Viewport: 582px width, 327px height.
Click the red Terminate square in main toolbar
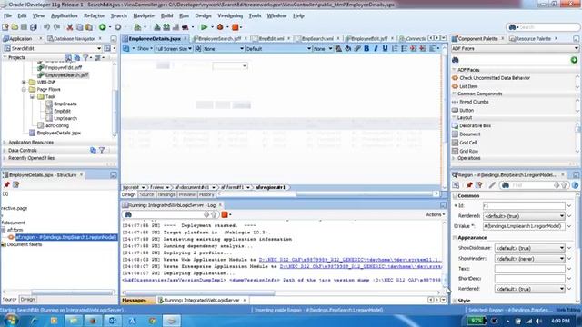click(x=235, y=27)
